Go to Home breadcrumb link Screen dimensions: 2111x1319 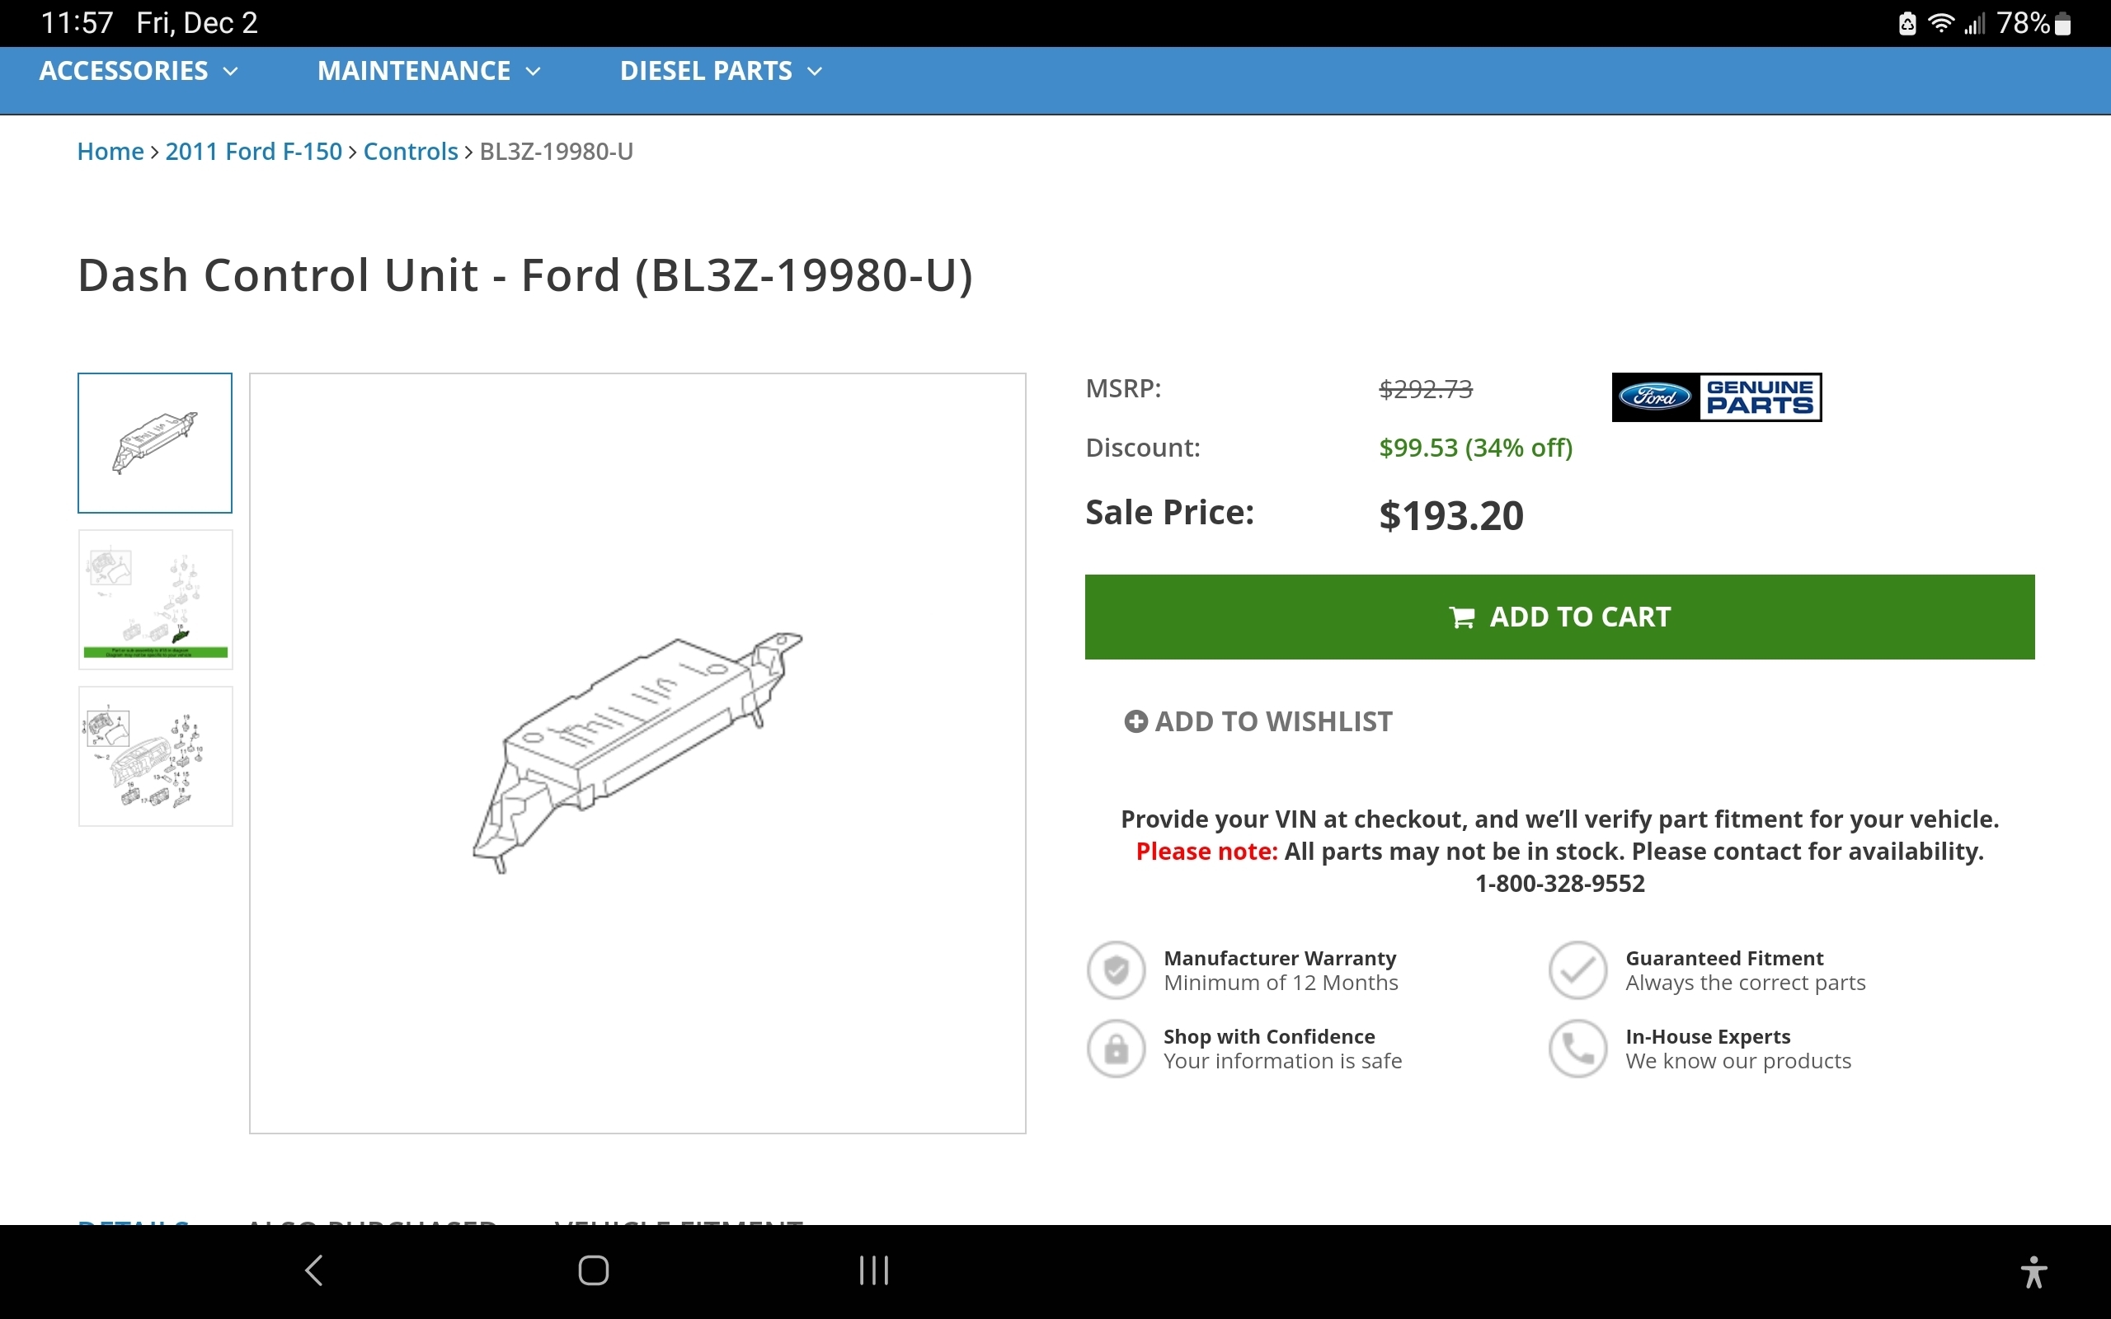click(x=110, y=152)
